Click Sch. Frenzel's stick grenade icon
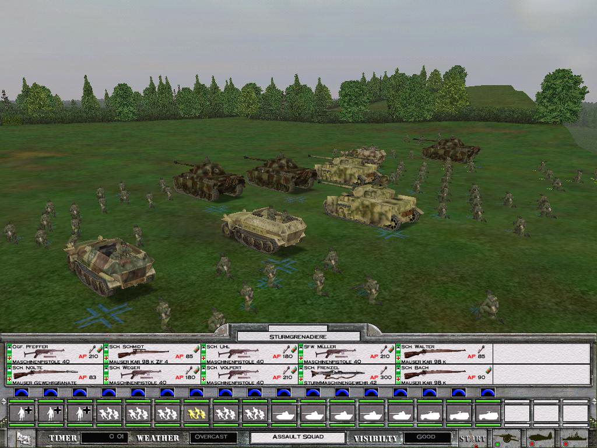 (385, 369)
